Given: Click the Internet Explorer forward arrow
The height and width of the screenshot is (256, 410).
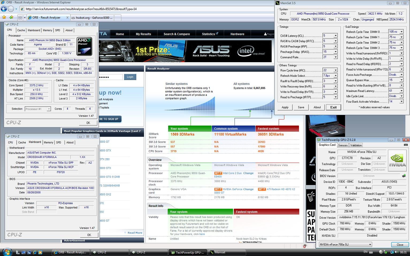Looking at the screenshot, I should coord(11,9).
